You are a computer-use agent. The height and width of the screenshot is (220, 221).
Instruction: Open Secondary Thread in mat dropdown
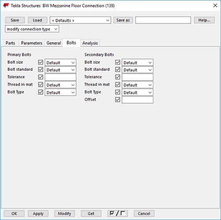click(x=137, y=85)
